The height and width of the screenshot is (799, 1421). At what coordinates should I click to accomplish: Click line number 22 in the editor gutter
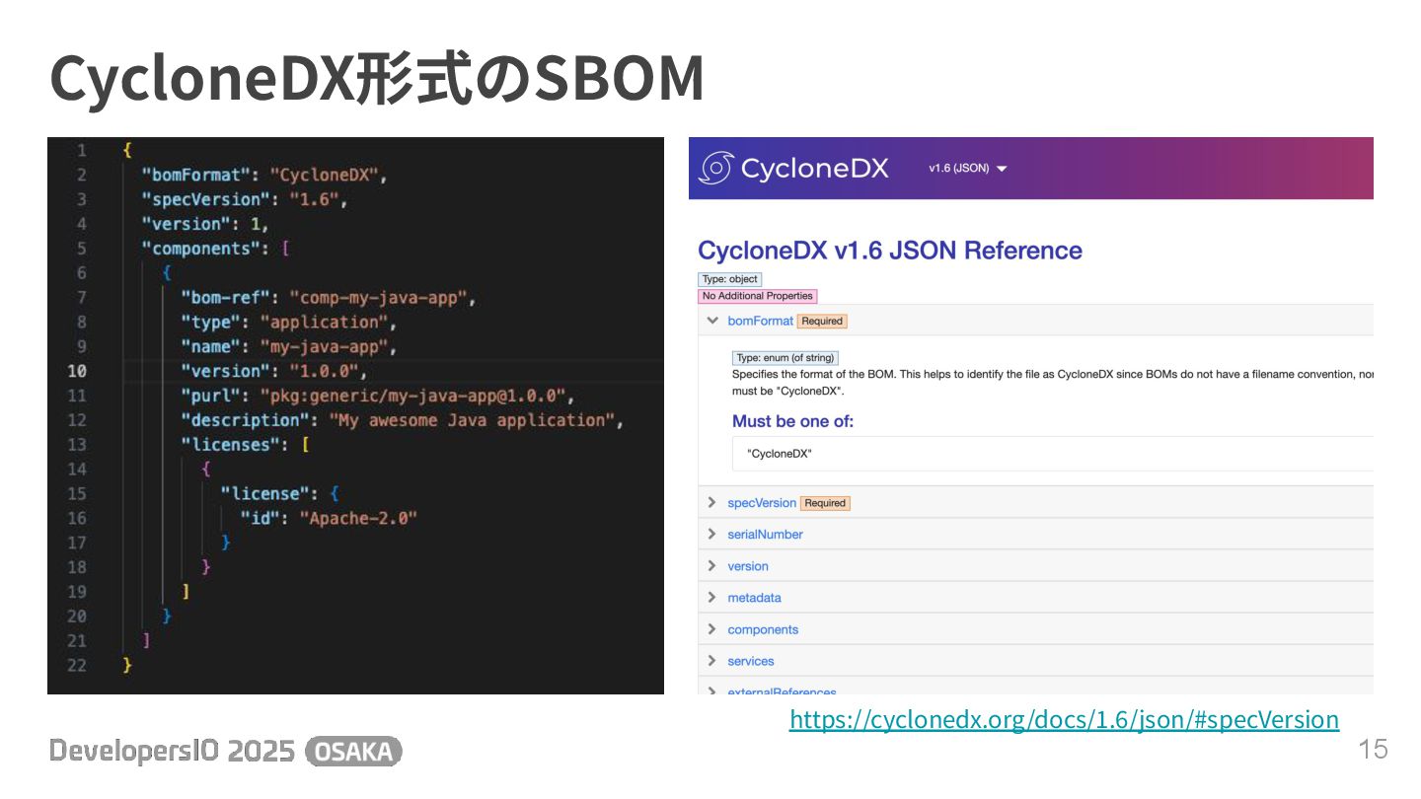(x=76, y=665)
